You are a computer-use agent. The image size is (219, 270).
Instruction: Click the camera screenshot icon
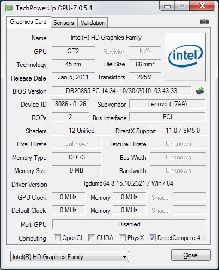tap(204, 22)
